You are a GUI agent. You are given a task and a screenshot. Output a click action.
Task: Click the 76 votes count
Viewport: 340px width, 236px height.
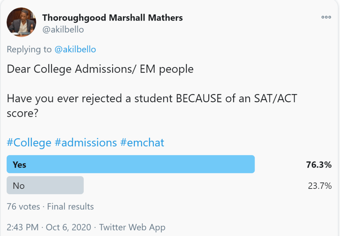tap(23, 206)
